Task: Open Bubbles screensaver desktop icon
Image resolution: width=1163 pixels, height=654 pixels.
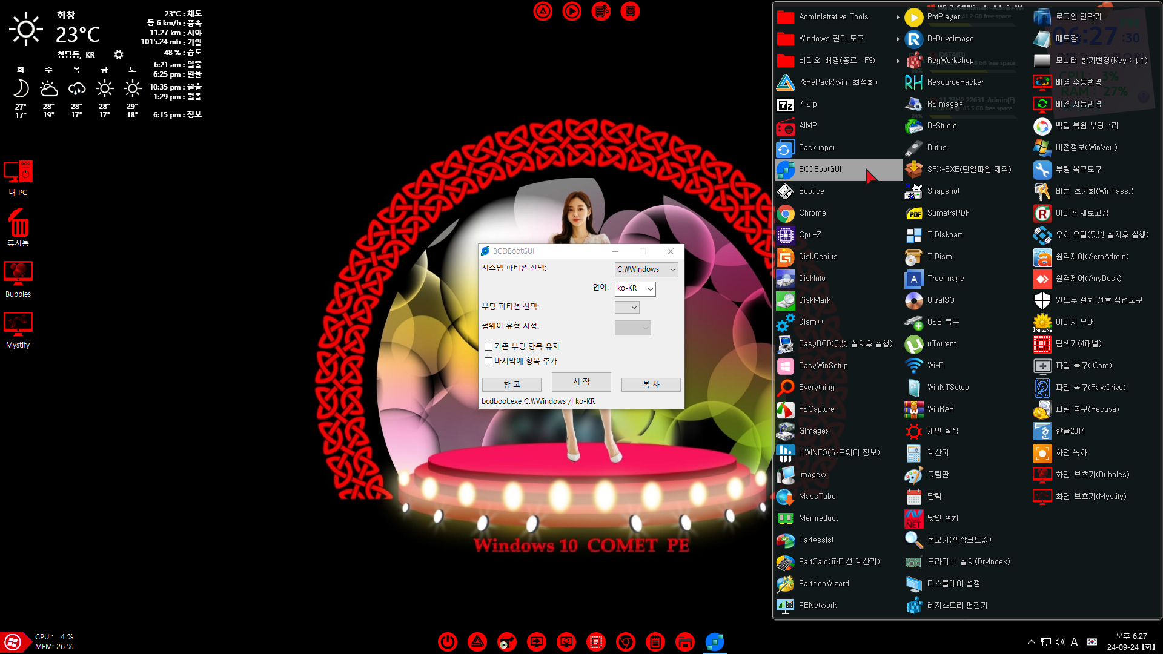Action: pyautogui.click(x=18, y=279)
